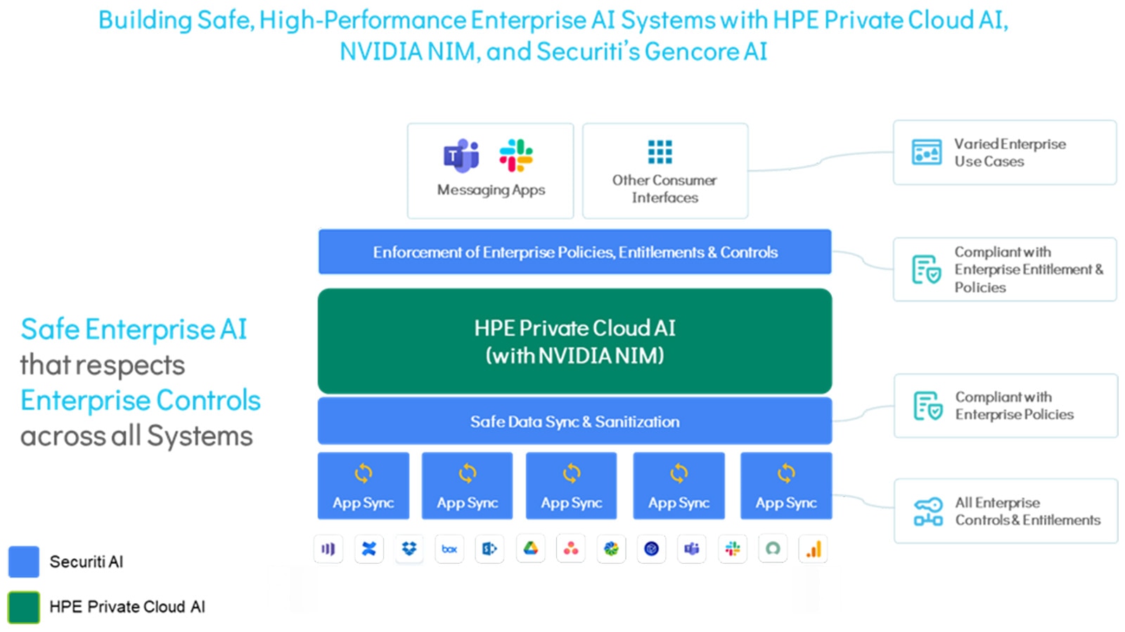The height and width of the screenshot is (632, 1125).
Task: Select the Dropbox icon
Action: tap(409, 549)
